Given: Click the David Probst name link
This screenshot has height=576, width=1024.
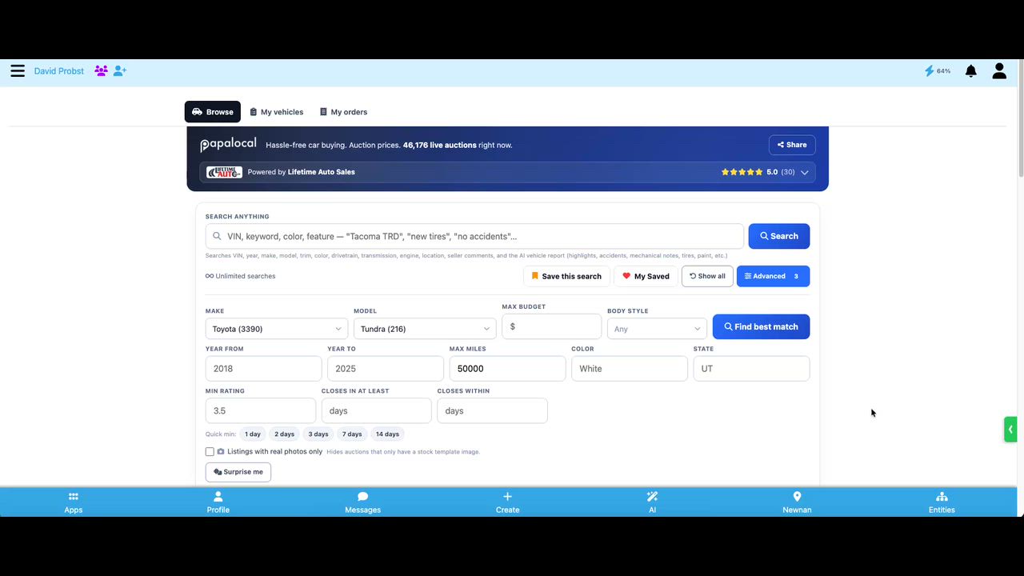Looking at the screenshot, I should click(x=59, y=71).
